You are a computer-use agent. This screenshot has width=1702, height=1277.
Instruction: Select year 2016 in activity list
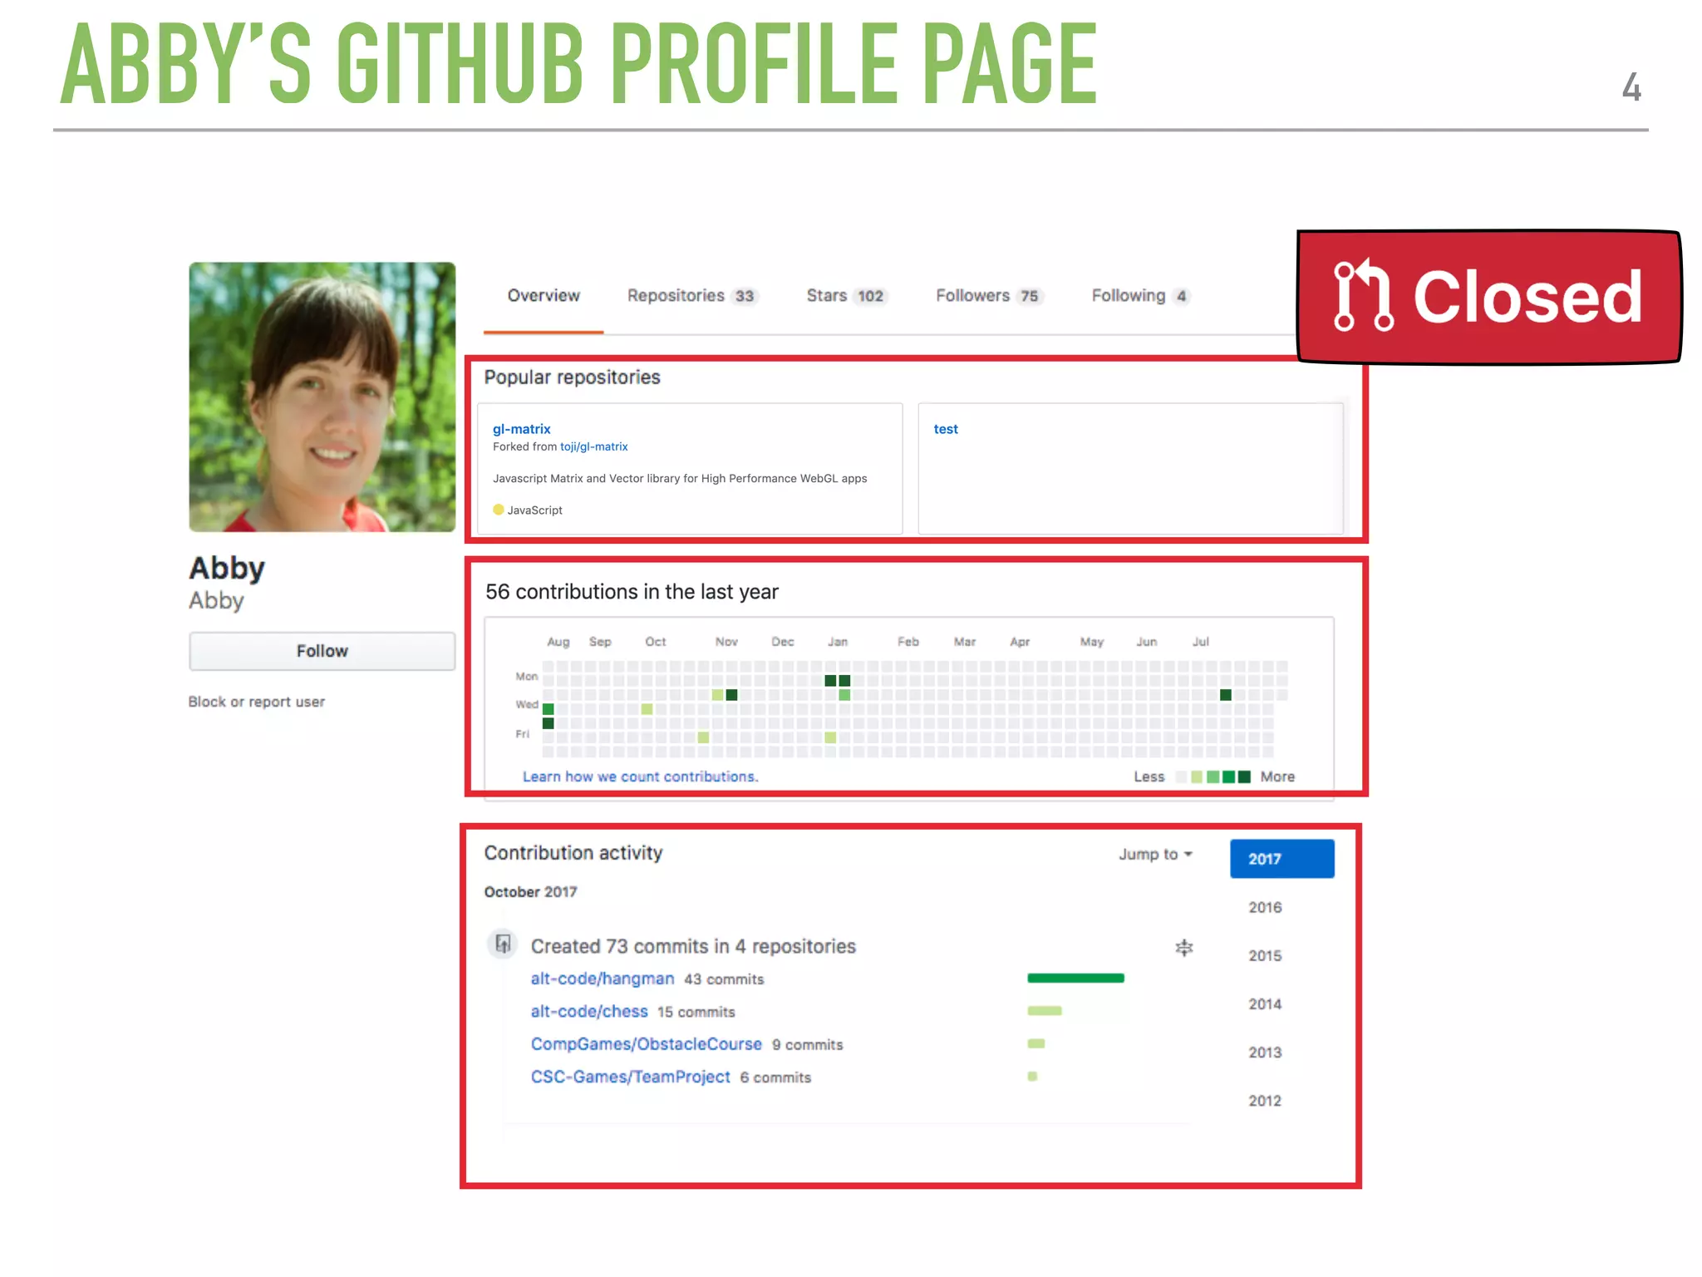click(x=1265, y=907)
